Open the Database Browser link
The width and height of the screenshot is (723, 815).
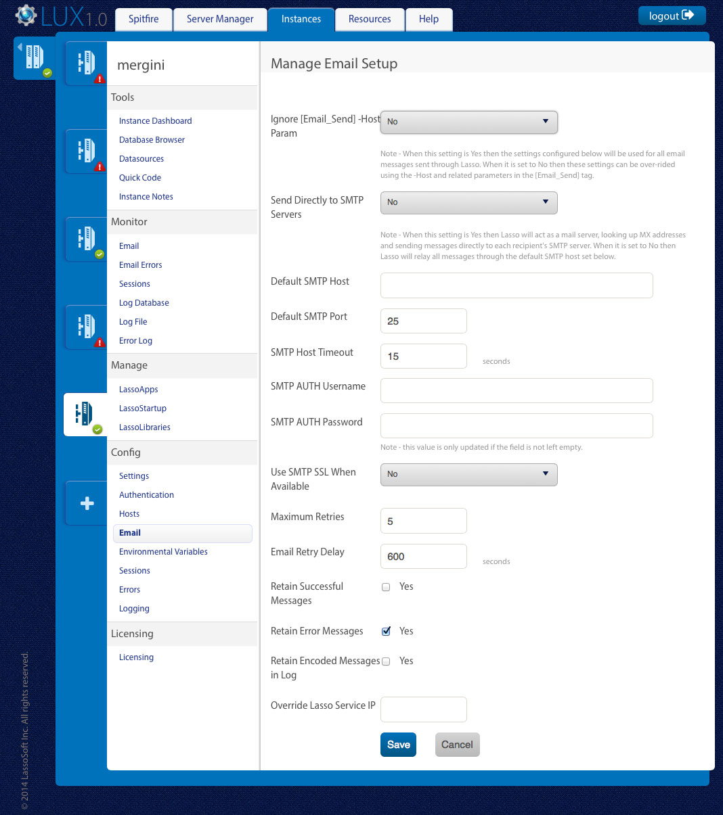click(x=152, y=140)
